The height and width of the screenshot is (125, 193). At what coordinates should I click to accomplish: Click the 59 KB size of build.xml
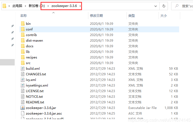(174, 68)
